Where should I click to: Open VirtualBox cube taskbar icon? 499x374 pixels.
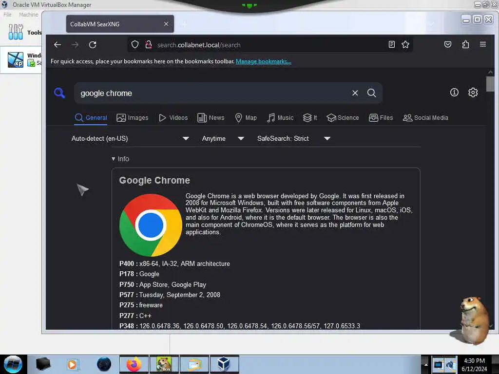coord(224,364)
